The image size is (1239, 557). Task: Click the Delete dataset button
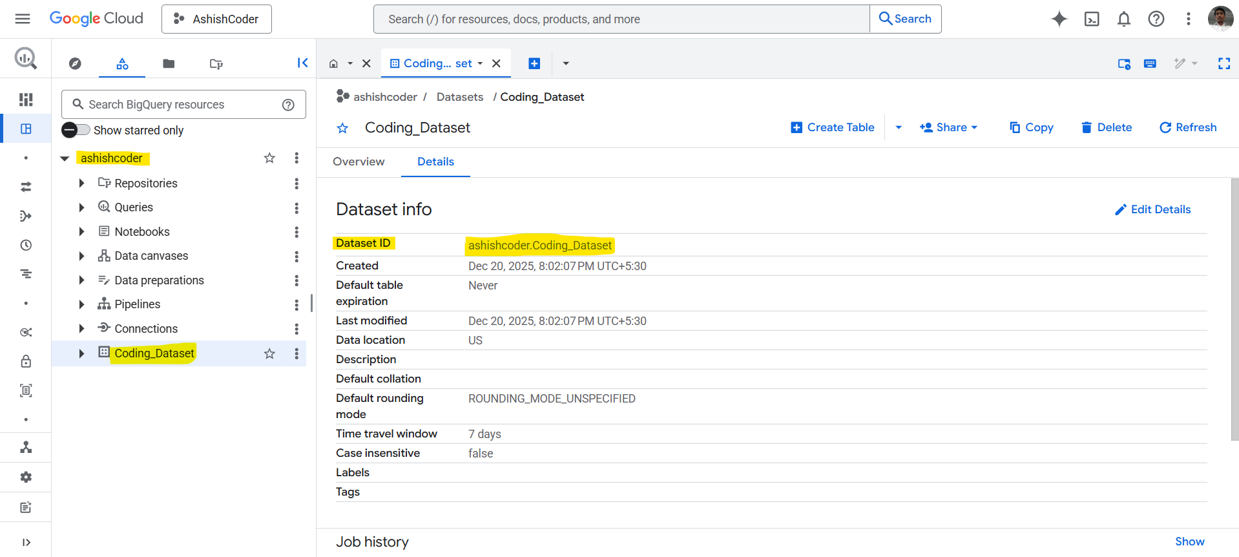[1107, 127]
